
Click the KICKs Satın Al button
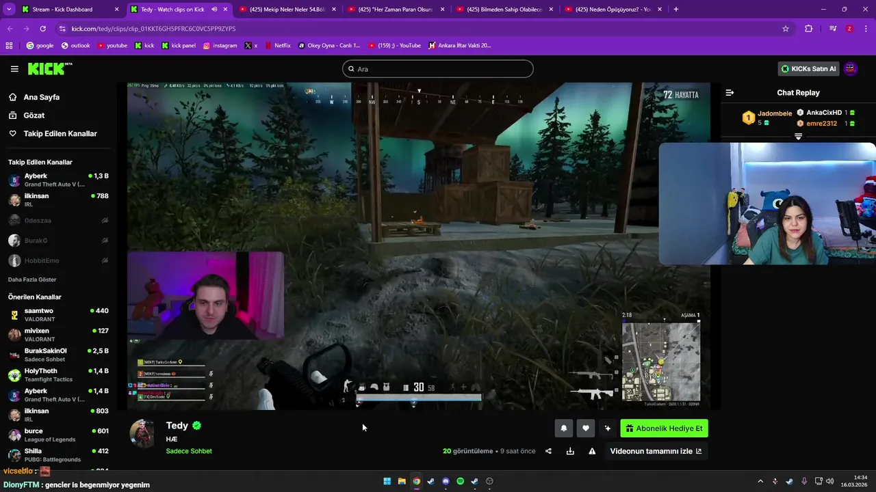click(808, 69)
